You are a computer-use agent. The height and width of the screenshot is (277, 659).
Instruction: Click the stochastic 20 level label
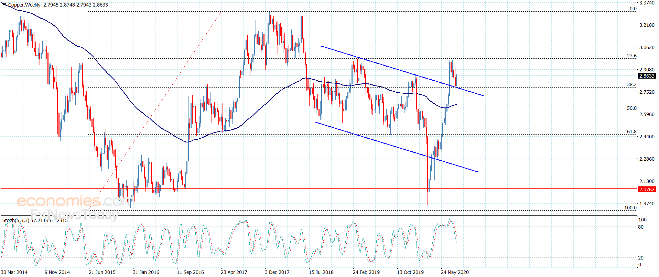pos(641,258)
